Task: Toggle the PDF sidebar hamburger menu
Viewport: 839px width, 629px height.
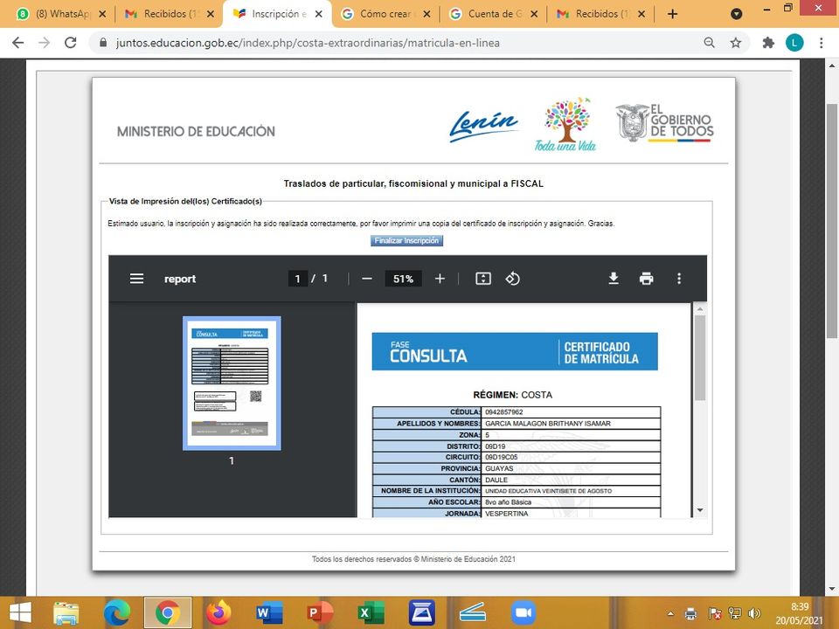Action: pos(136,279)
